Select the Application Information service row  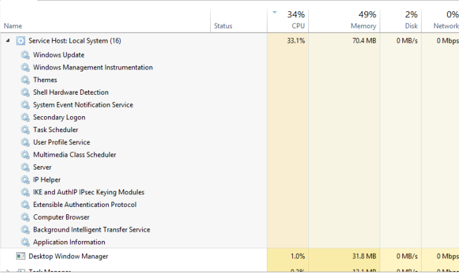[69, 242]
